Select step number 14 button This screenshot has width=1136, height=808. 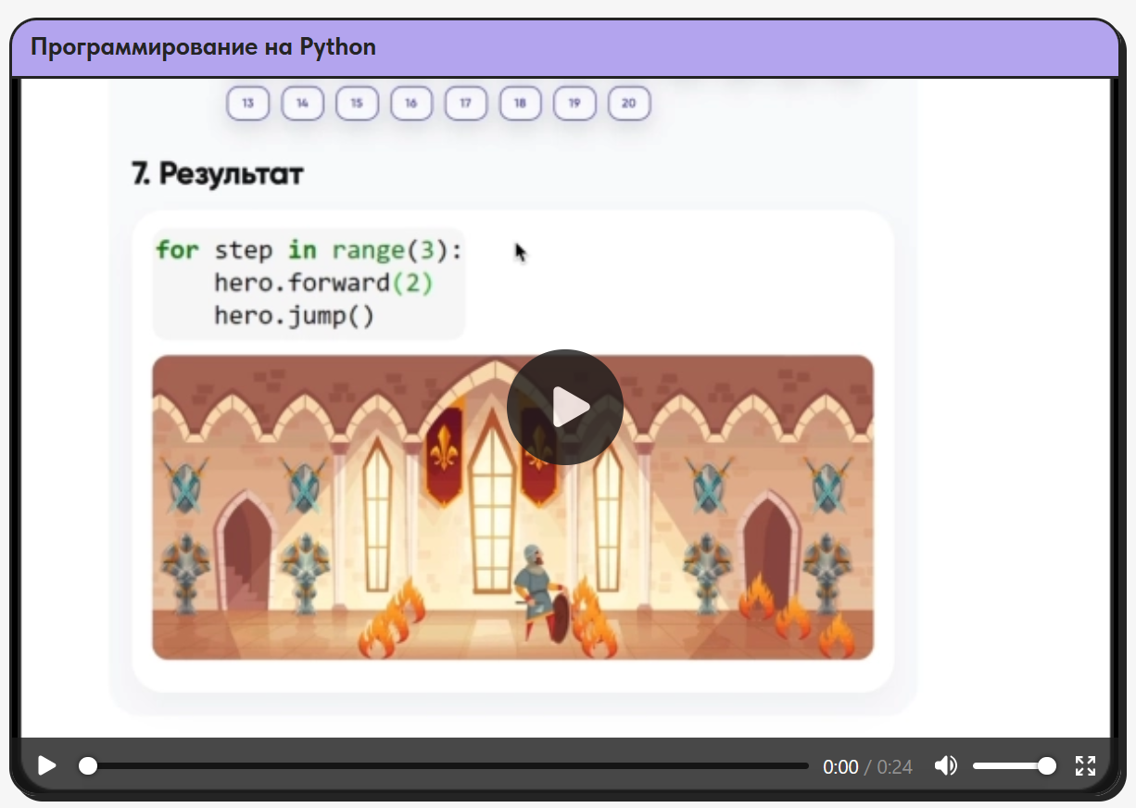point(302,104)
